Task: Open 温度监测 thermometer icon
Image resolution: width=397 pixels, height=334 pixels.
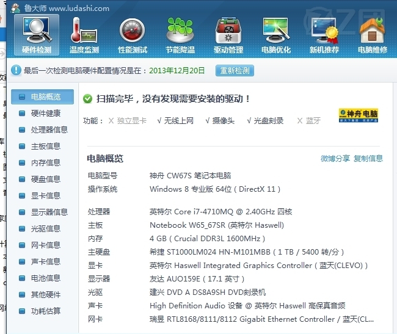Action: tap(84, 35)
